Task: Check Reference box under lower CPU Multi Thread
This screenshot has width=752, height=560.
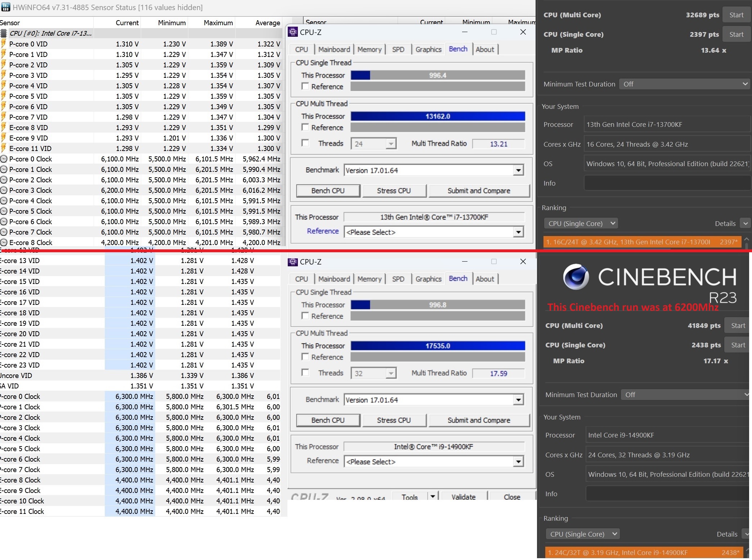Action: pos(305,357)
